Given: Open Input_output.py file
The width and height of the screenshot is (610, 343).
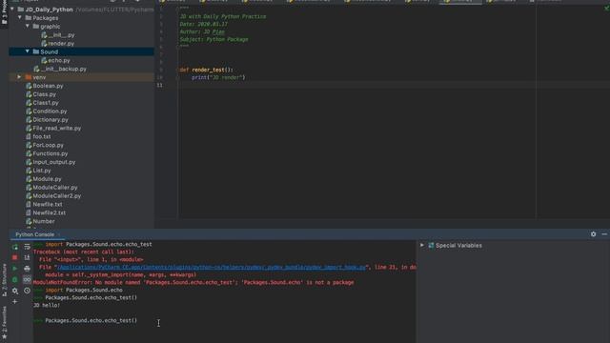Looking at the screenshot, I should click(x=54, y=162).
